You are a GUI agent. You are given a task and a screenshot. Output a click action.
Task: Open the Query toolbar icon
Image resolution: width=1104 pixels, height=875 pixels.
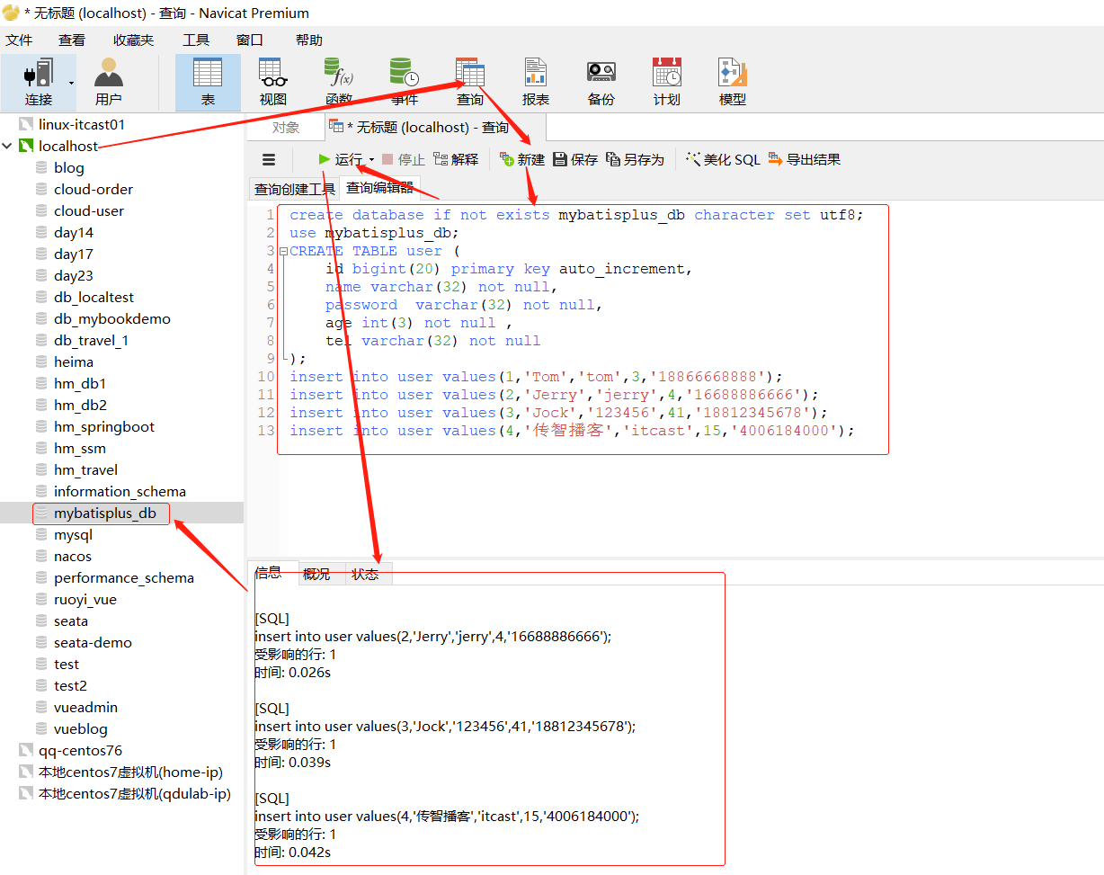point(470,82)
